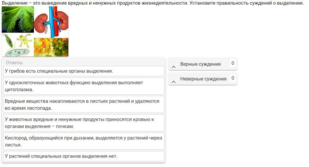Select the counter badge of Верные суждения
The height and width of the screenshot is (167, 309).
pos(233,63)
